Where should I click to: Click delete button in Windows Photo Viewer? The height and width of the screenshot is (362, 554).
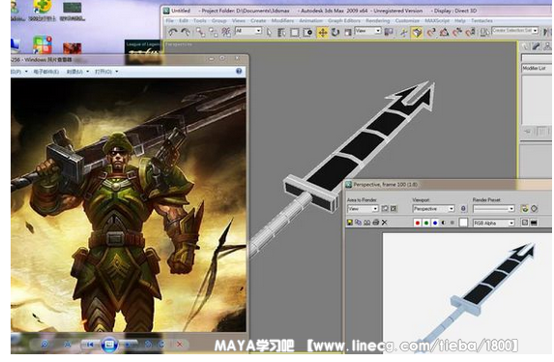[x=180, y=344]
